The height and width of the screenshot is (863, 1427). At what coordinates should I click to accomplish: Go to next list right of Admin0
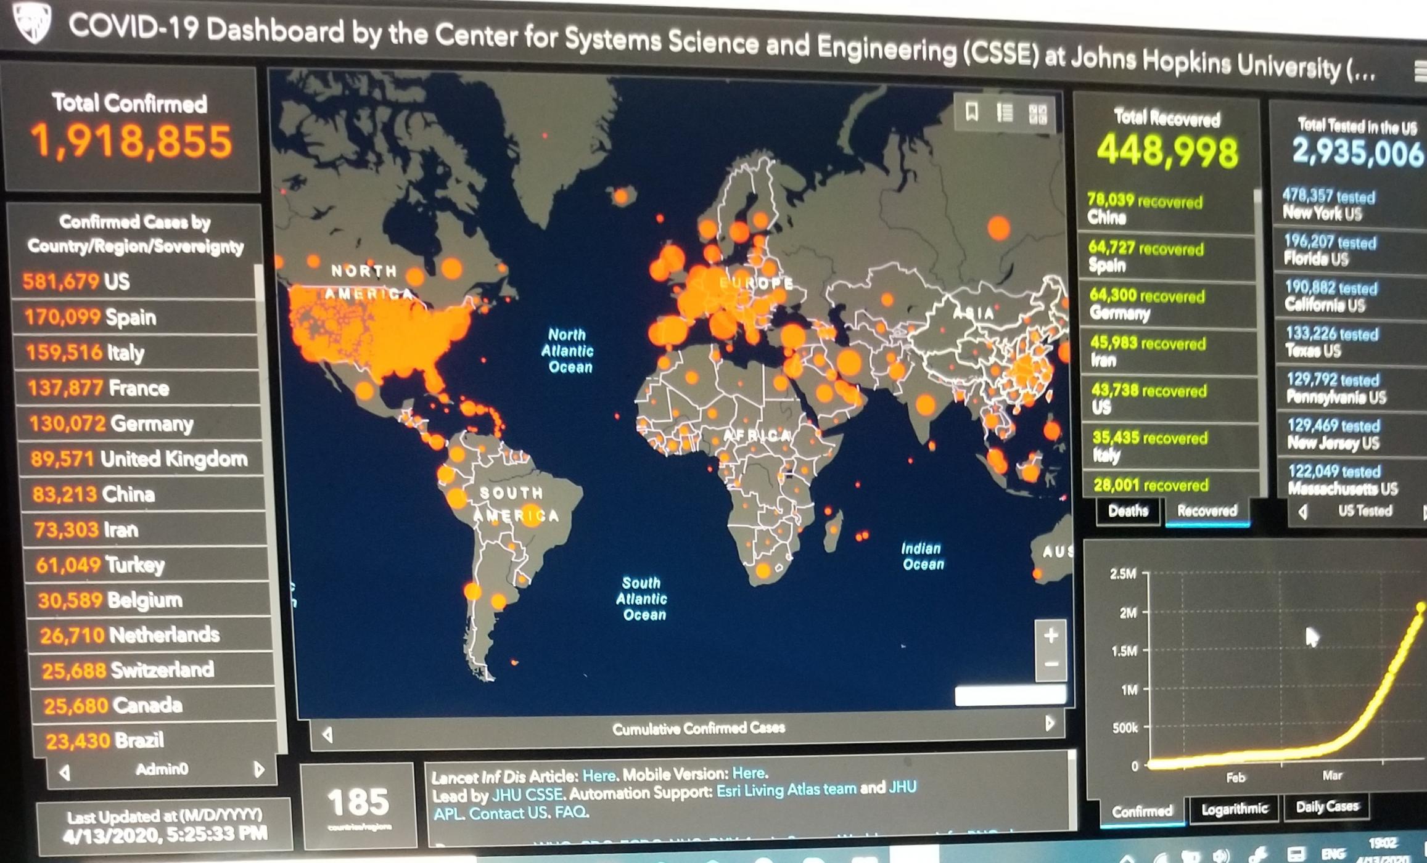pyautogui.click(x=260, y=769)
